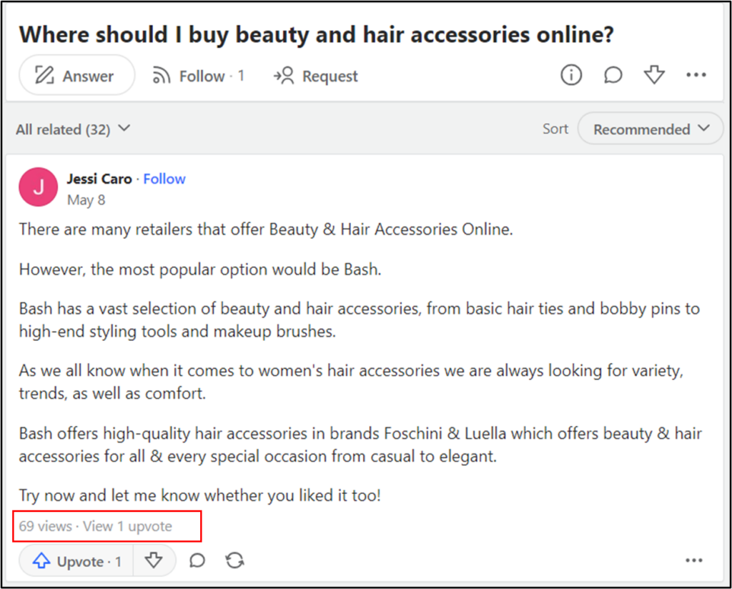
Task: Share the answer using circular arrows icon
Action: tap(234, 561)
